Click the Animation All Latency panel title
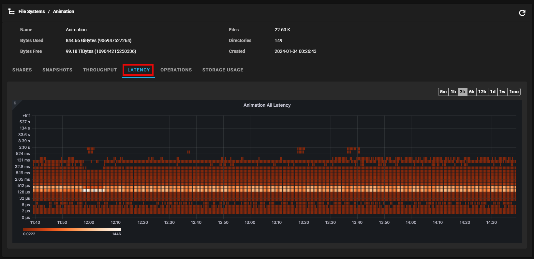Viewport: 534px width, 259px height. (x=267, y=105)
